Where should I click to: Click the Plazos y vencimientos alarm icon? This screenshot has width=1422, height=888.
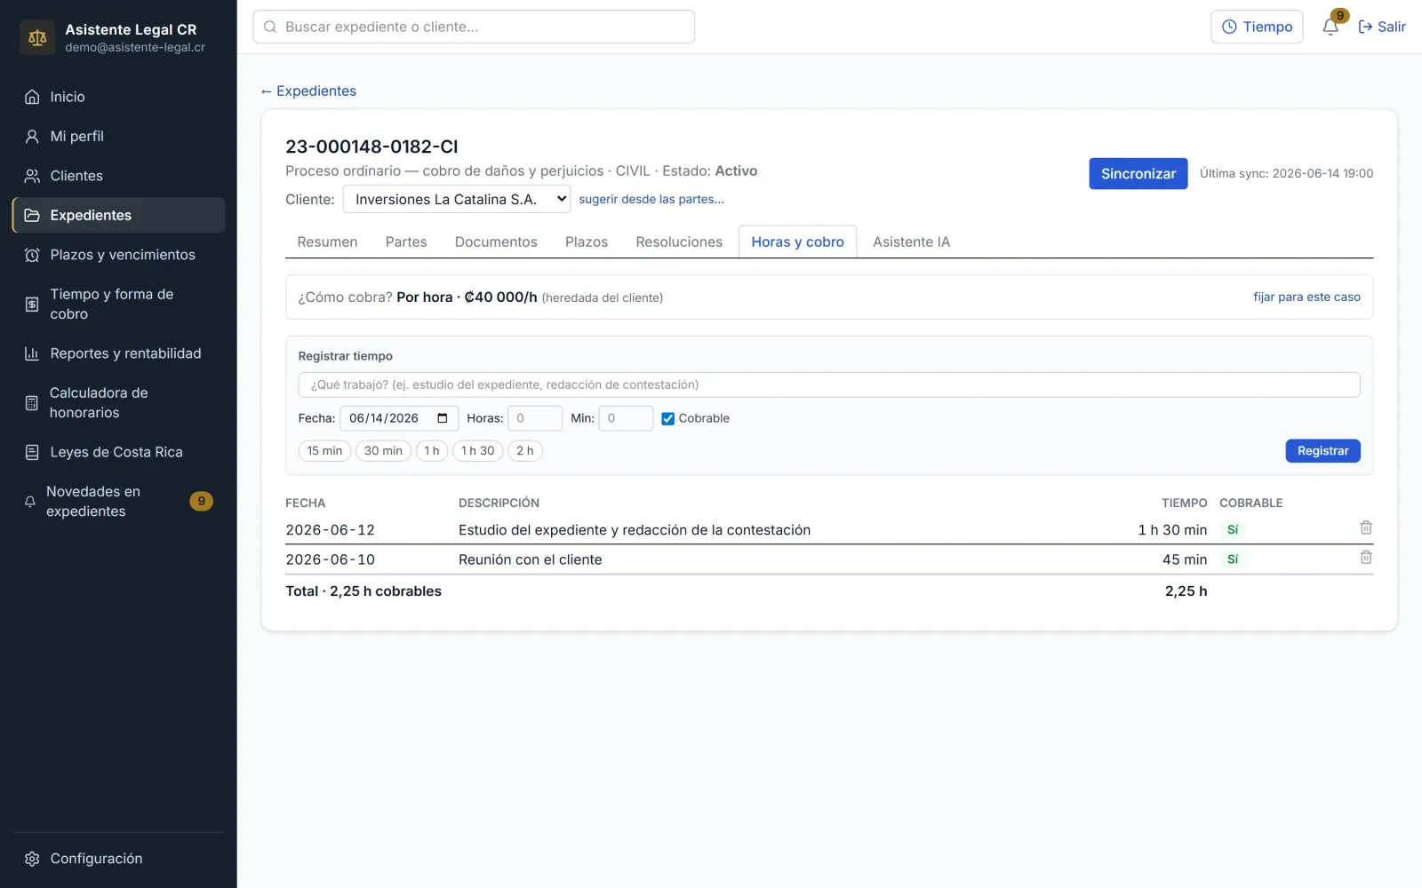(x=32, y=255)
